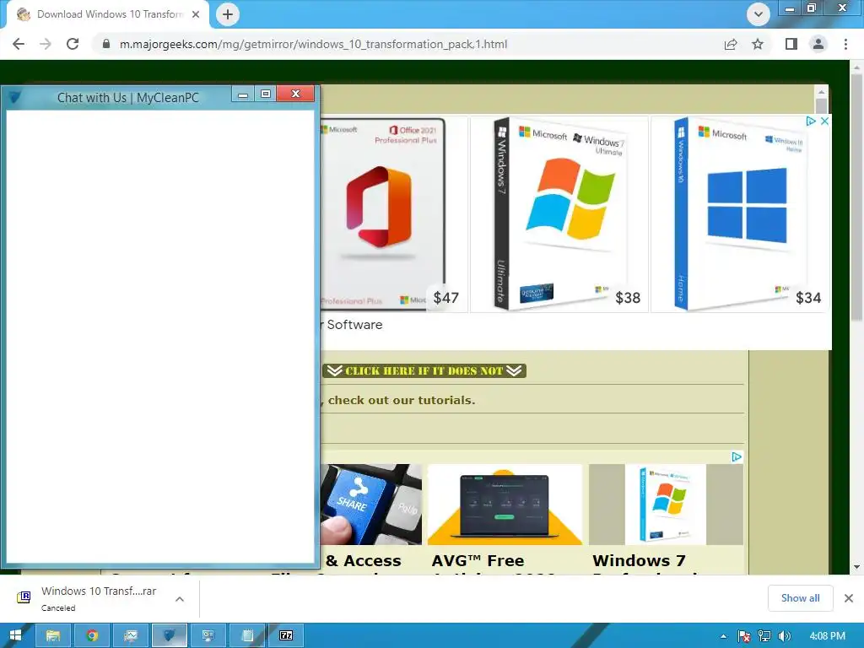This screenshot has width=864, height=648.
Task: Show hidden system tray icons
Action: 723,636
